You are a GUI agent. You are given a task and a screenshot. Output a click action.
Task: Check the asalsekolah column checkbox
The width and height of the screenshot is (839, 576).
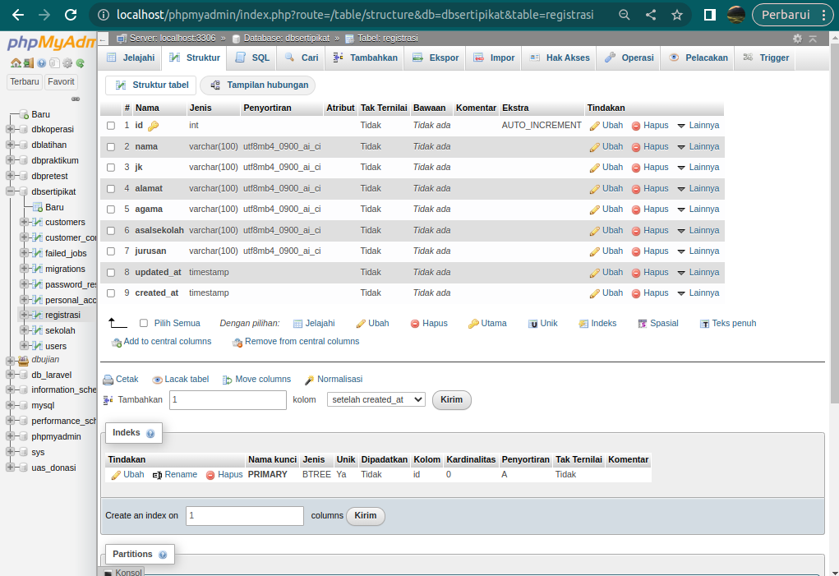coord(111,231)
